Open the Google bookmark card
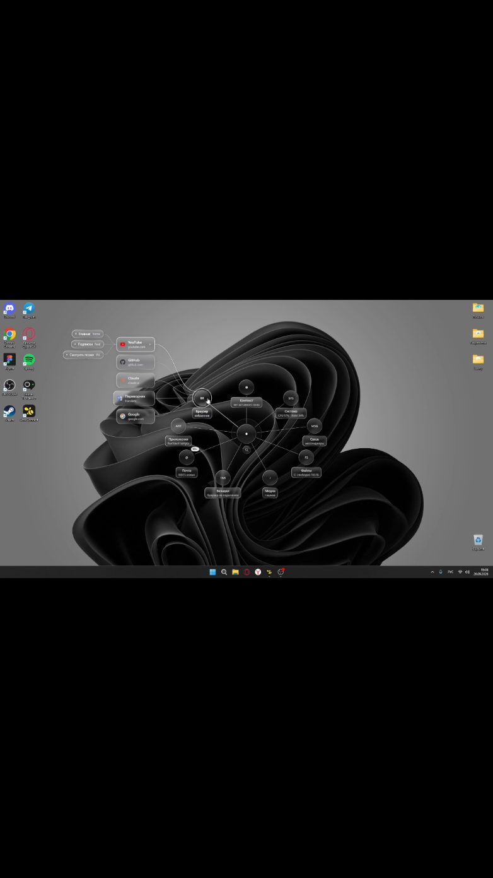493x878 pixels. pos(135,416)
